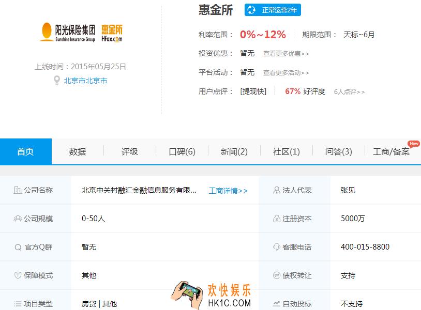
Task: Click the person icon beside 法人代表
Action: (277, 190)
